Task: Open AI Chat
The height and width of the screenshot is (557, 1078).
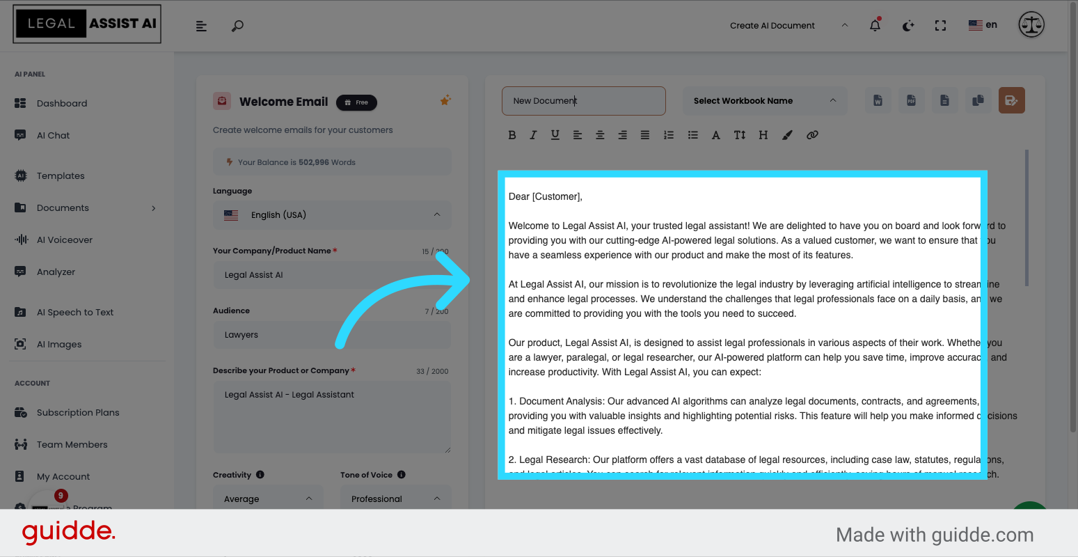Action: 54,136
